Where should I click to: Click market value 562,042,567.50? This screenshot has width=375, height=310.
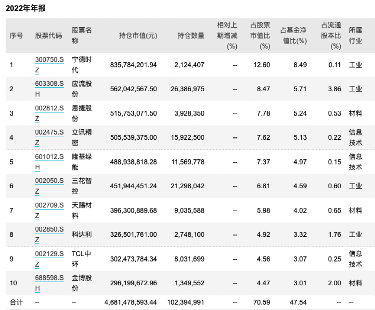tap(134, 89)
